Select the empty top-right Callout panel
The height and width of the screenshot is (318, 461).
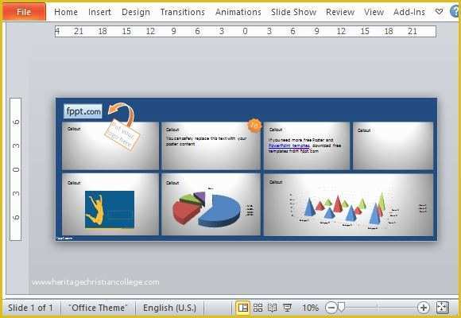(x=393, y=146)
